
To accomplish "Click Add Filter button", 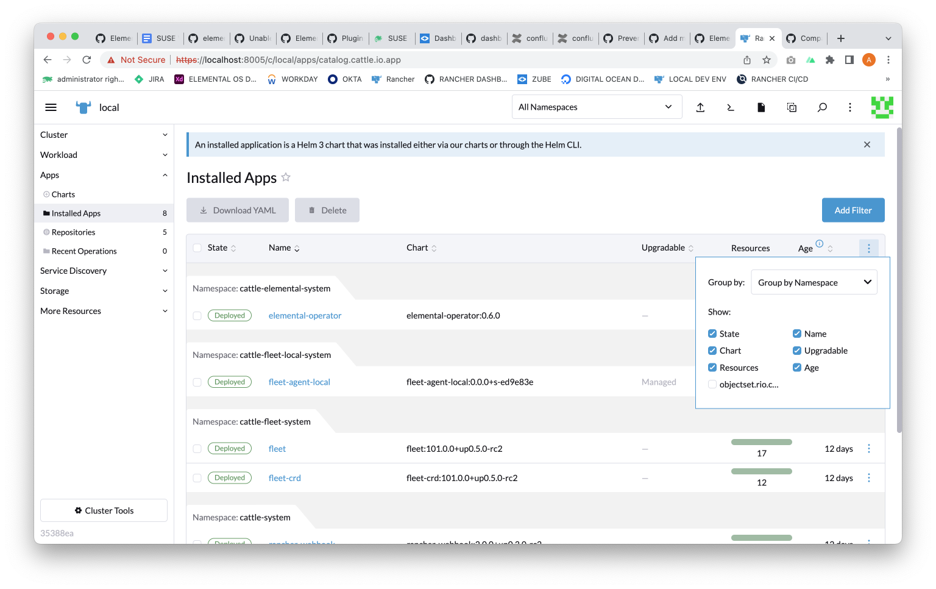I will pos(853,210).
